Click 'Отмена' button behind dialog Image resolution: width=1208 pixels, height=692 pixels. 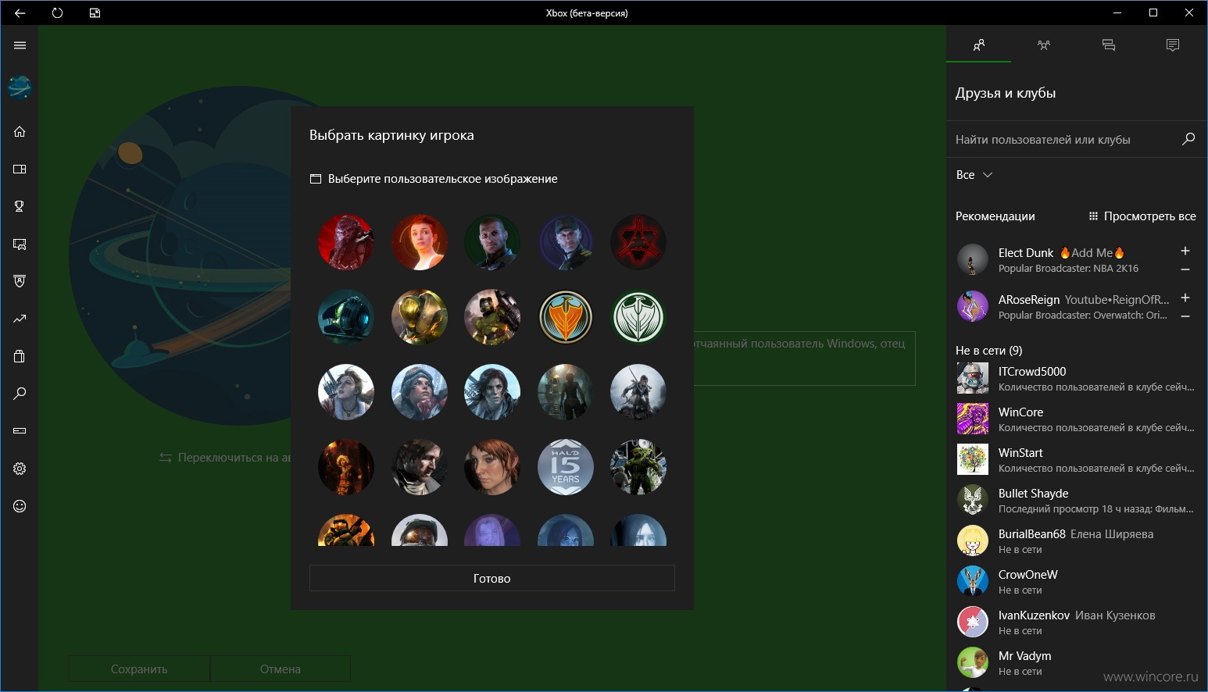coord(281,669)
